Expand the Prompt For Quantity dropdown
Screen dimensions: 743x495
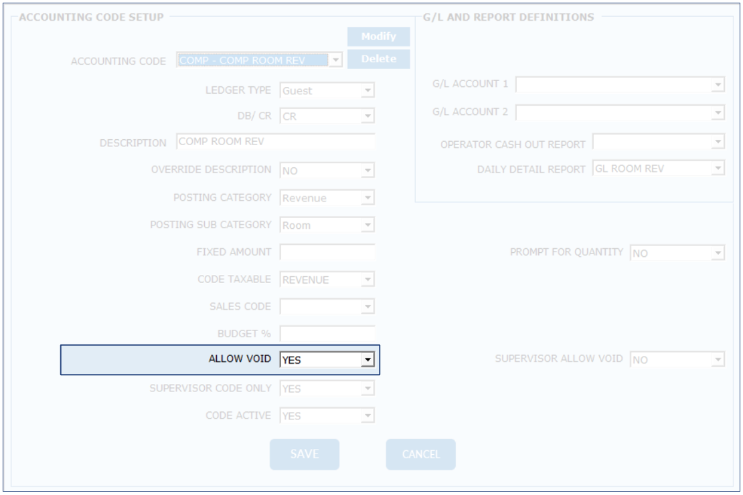[x=718, y=253]
